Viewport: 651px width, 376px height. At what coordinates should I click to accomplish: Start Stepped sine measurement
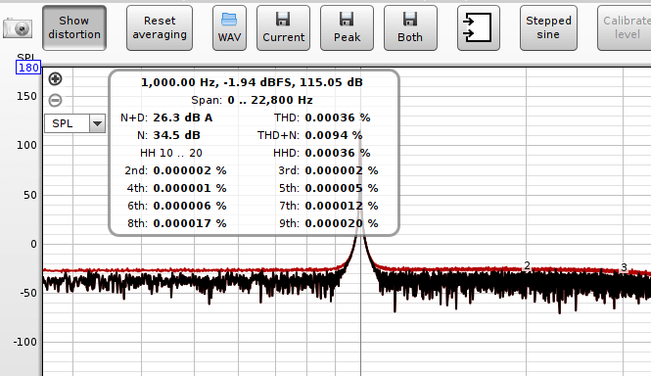click(x=548, y=27)
